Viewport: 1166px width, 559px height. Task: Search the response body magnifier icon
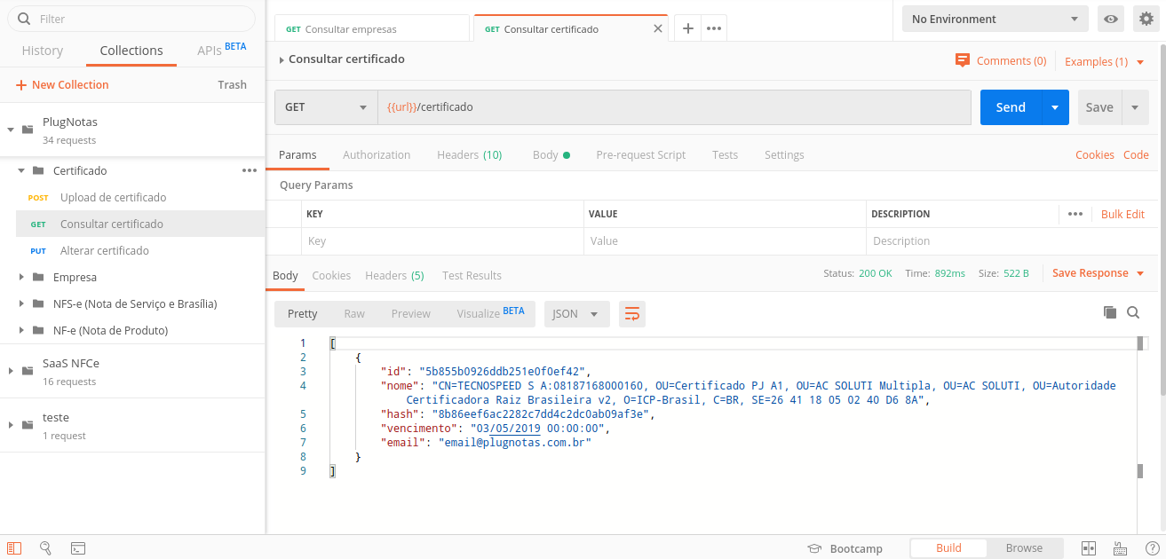pyautogui.click(x=1133, y=312)
